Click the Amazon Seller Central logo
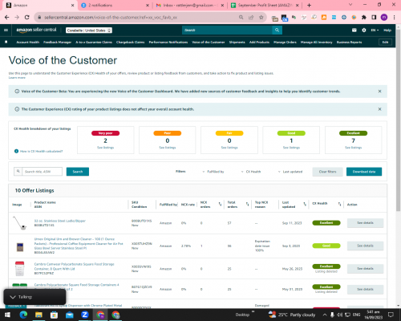The width and height of the screenshot is (401, 321). [x=36, y=30]
